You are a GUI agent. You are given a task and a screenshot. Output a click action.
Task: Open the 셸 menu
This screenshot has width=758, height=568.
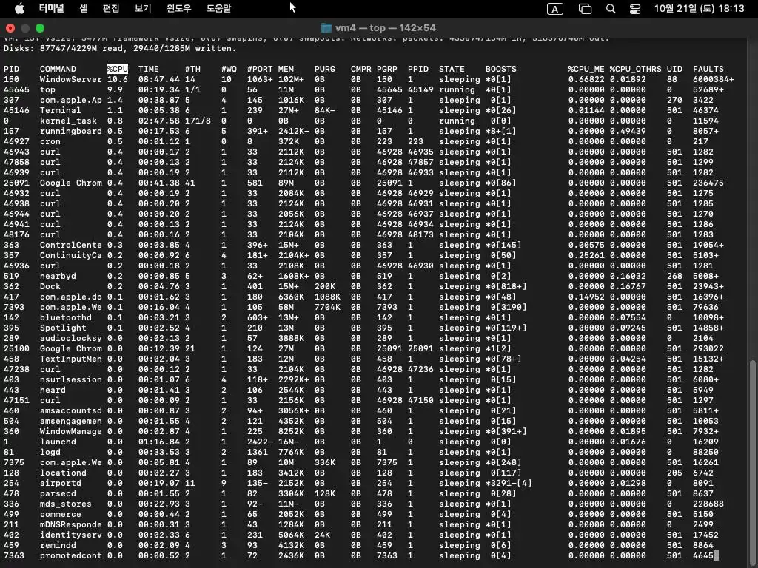(84, 8)
